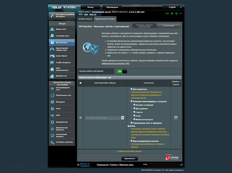
Task: Collapse the P2P and file transfer expander
Action: click(129, 123)
